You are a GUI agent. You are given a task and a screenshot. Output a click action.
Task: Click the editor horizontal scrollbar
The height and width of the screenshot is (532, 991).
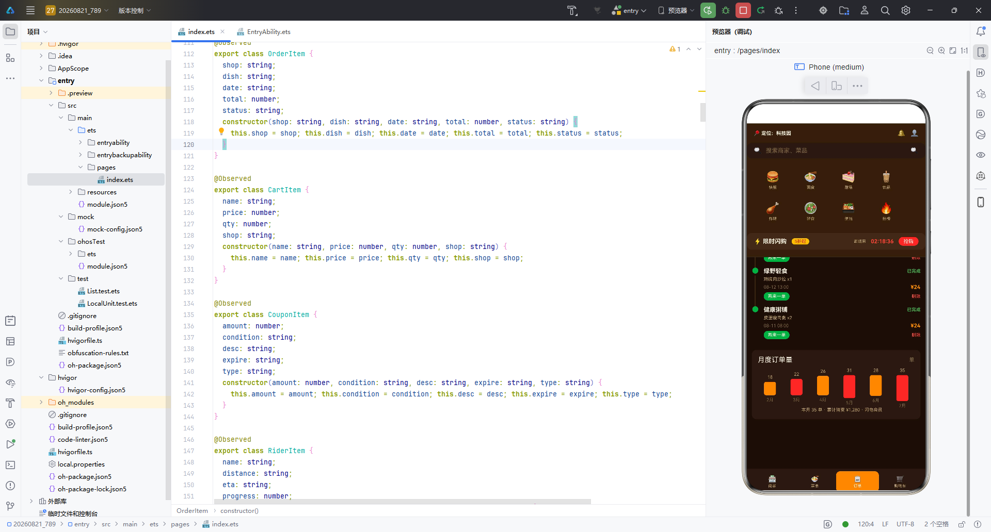(403, 502)
